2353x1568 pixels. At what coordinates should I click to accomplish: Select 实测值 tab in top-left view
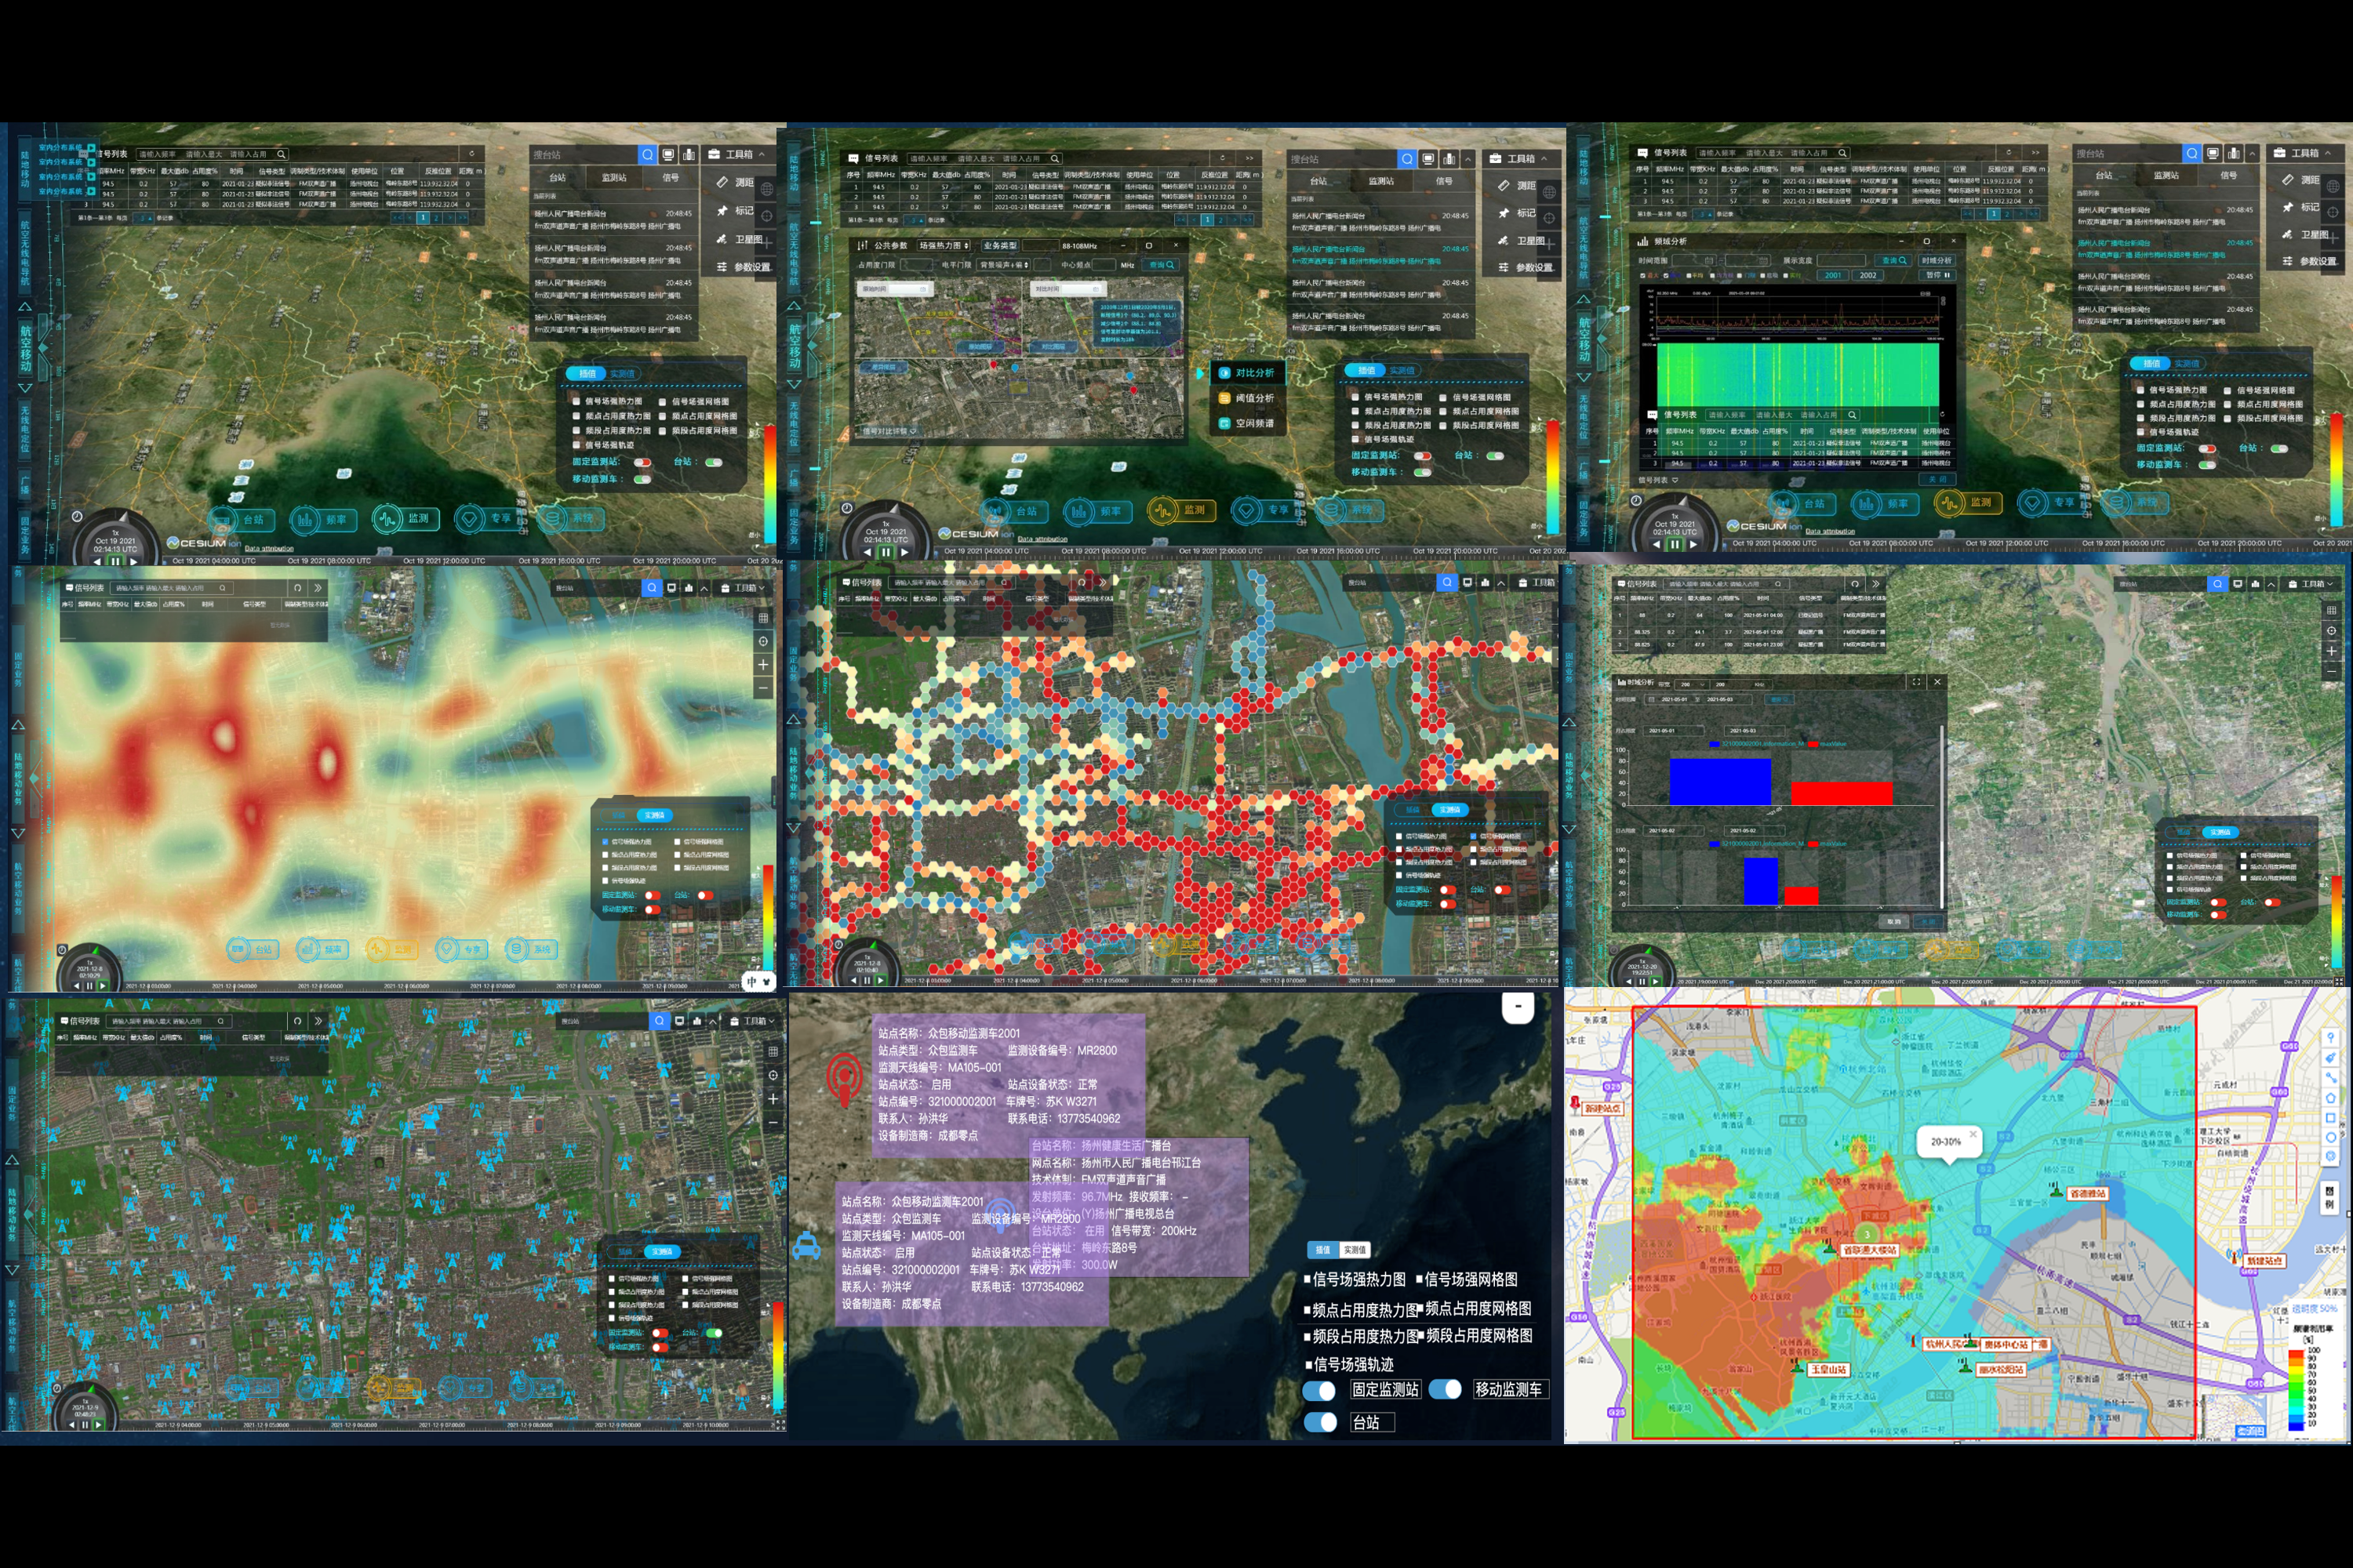(622, 373)
